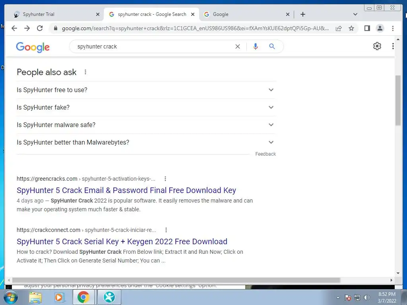Viewport: 407px width, 305px height.
Task: Switch to spyhunter crack - Google Search tab
Action: [151, 14]
